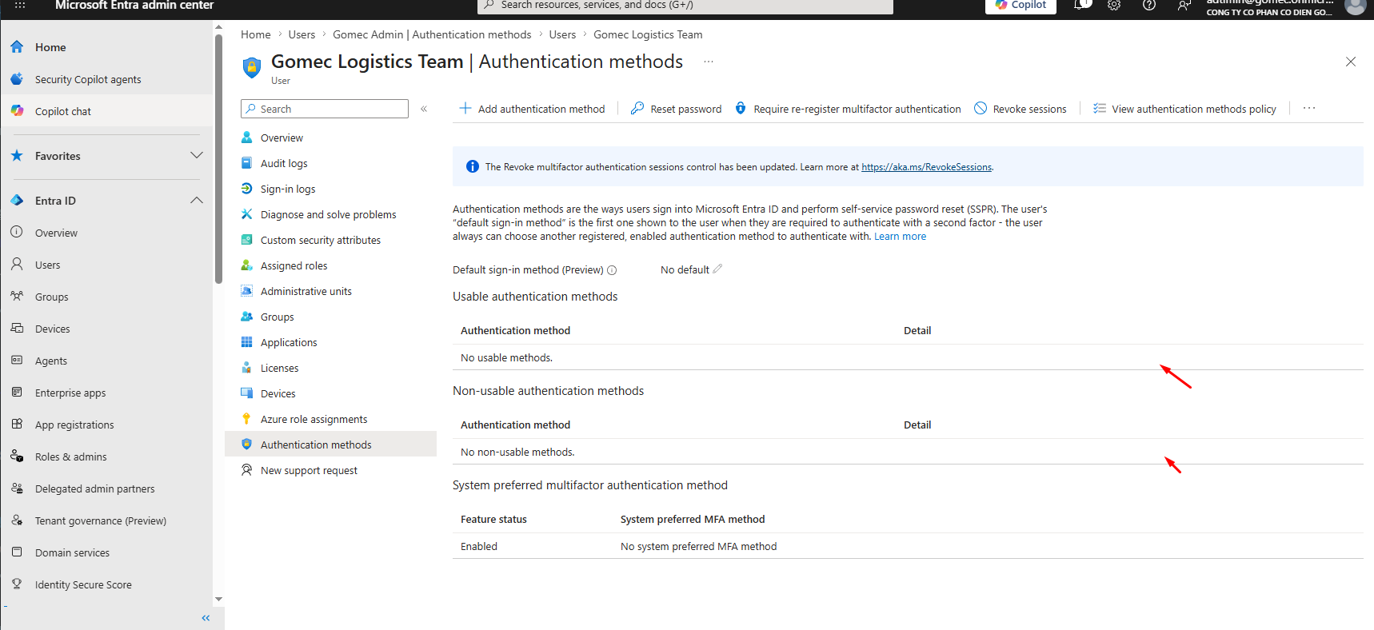This screenshot has height=630, width=1374.
Task: Go to Gomec Logistics Team breadcrumb
Action: [648, 34]
